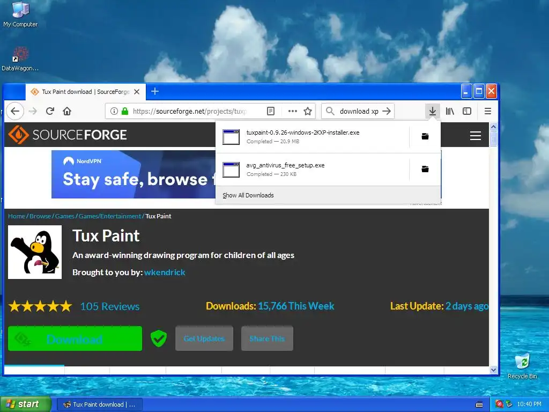
Task: Click the Share This button
Action: [267, 339]
